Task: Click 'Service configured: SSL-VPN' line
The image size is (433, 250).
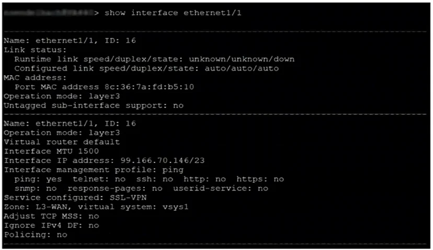Action: 75,198
